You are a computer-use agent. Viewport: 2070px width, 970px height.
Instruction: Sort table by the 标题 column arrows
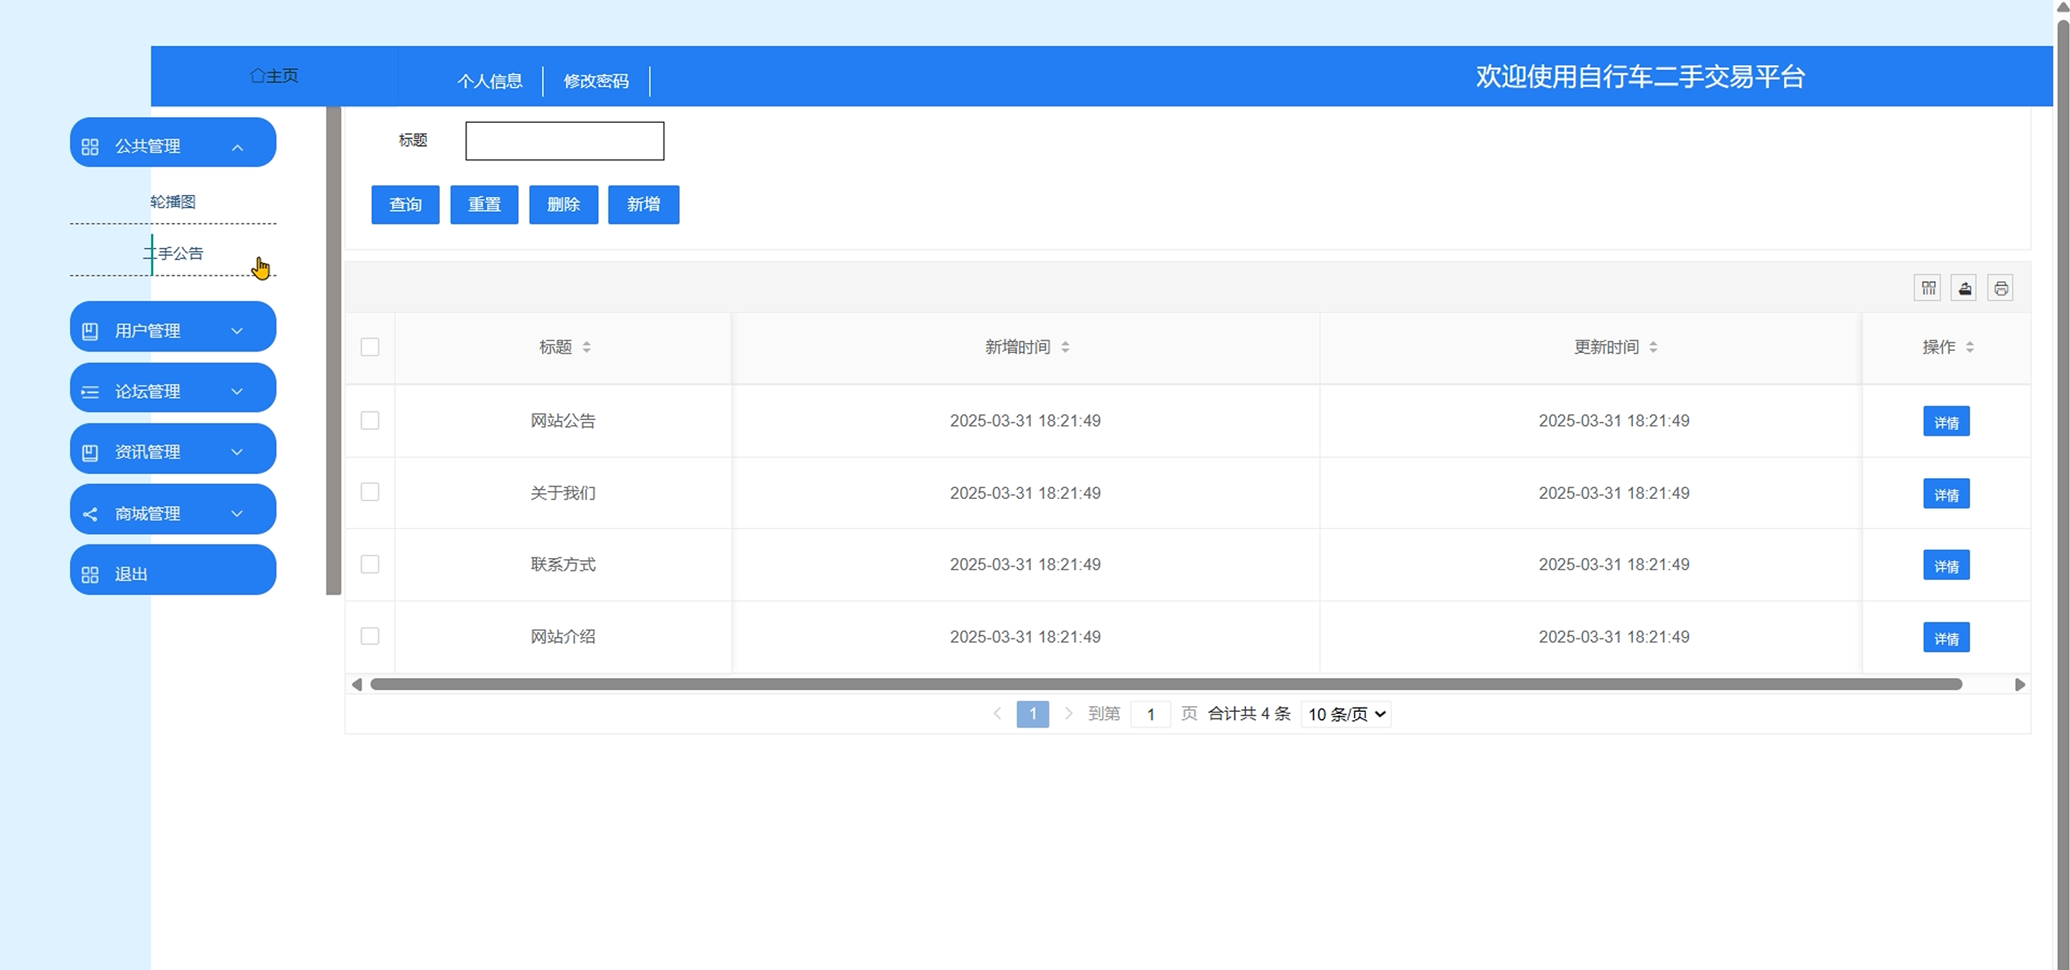point(587,347)
